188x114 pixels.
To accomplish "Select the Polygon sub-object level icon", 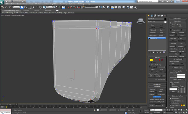I will (159, 60).
